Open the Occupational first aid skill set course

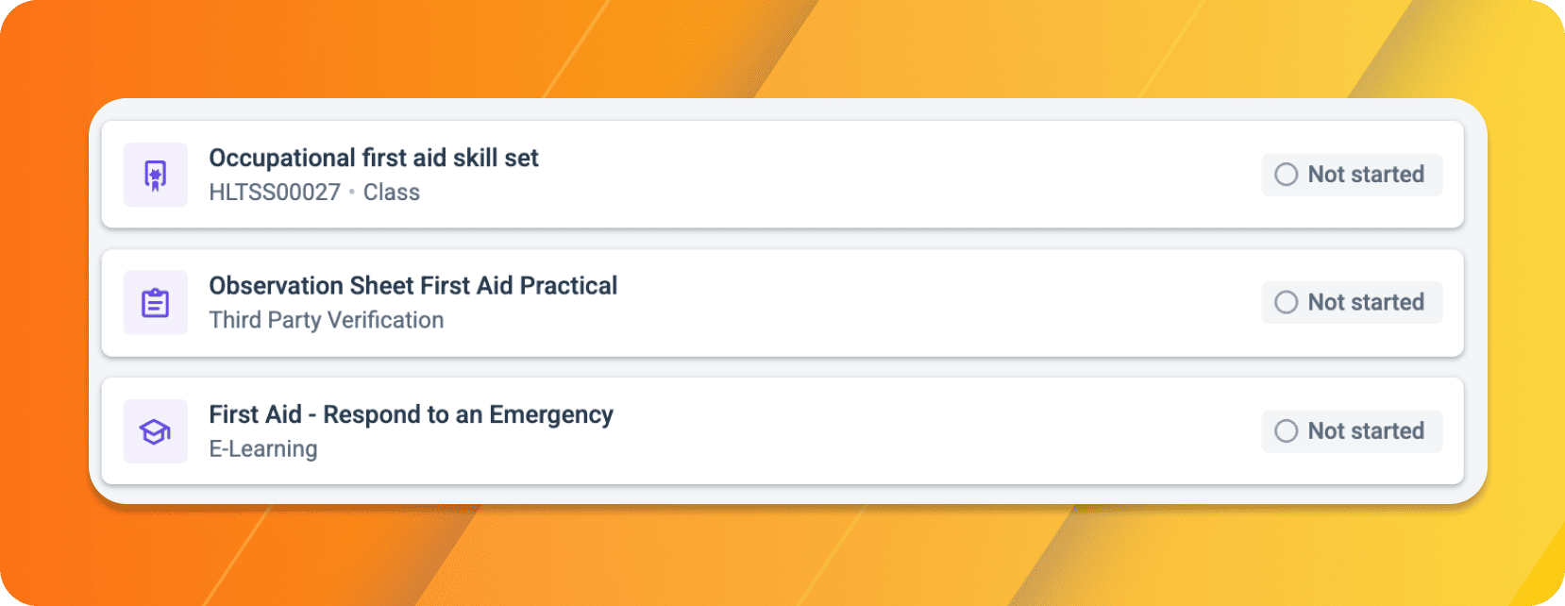374,158
